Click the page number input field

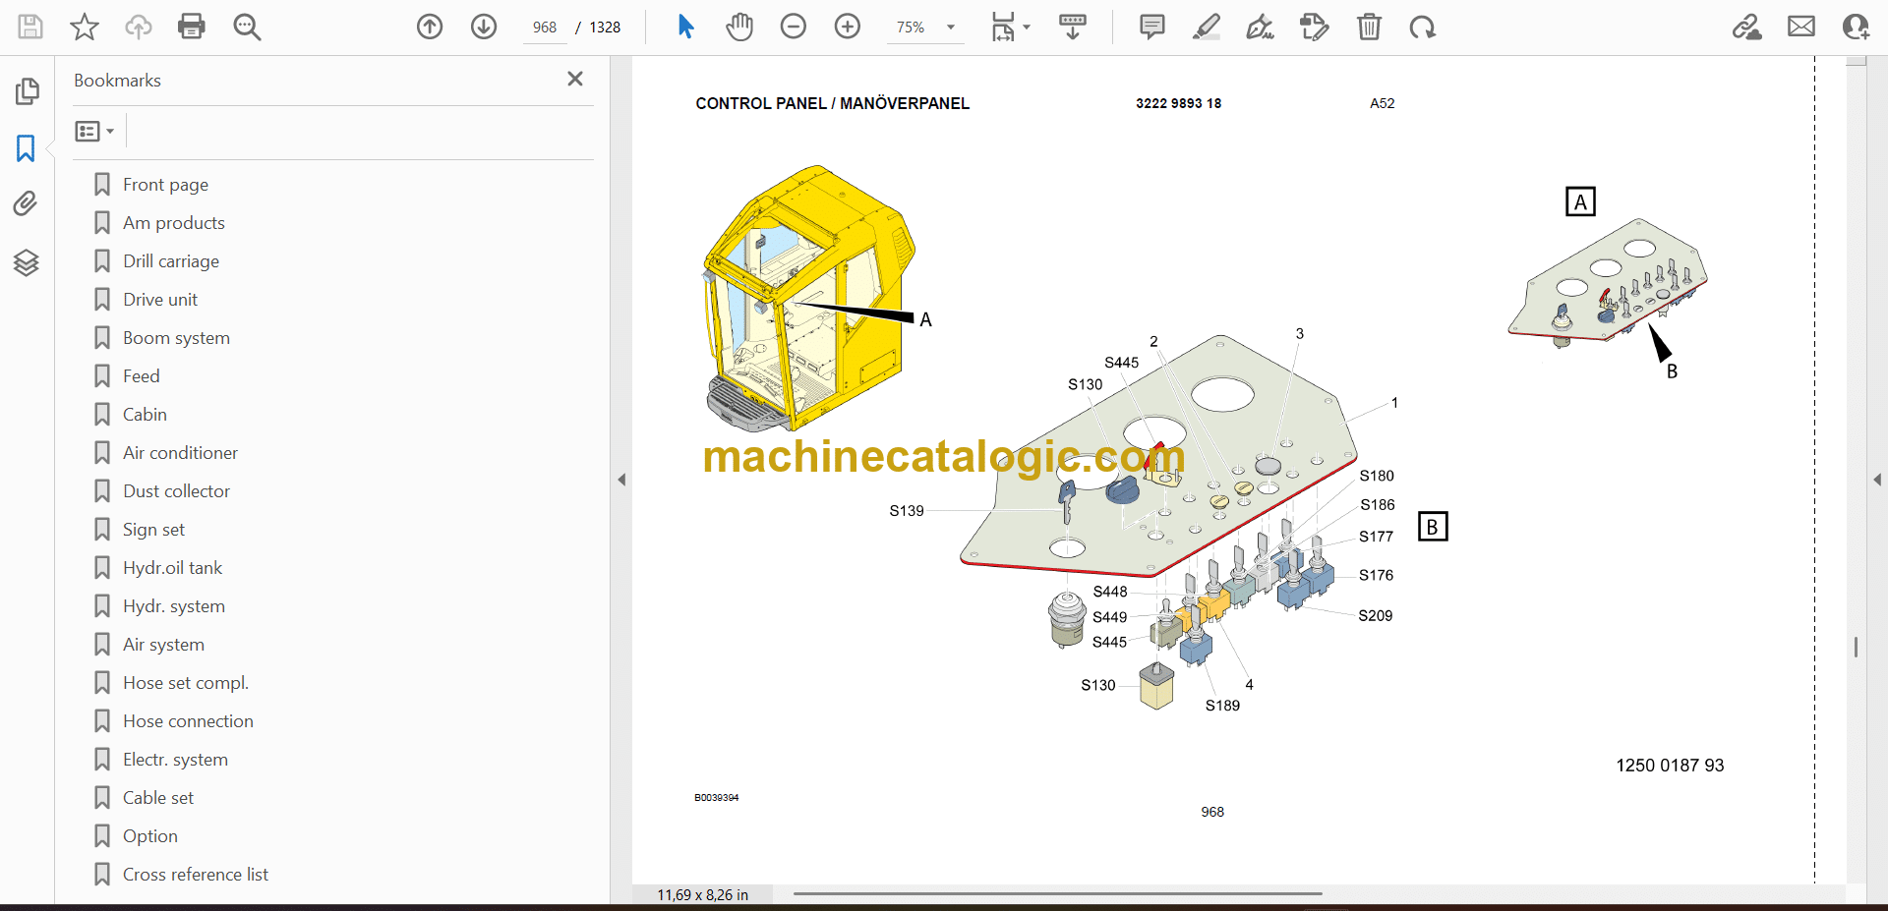(545, 28)
